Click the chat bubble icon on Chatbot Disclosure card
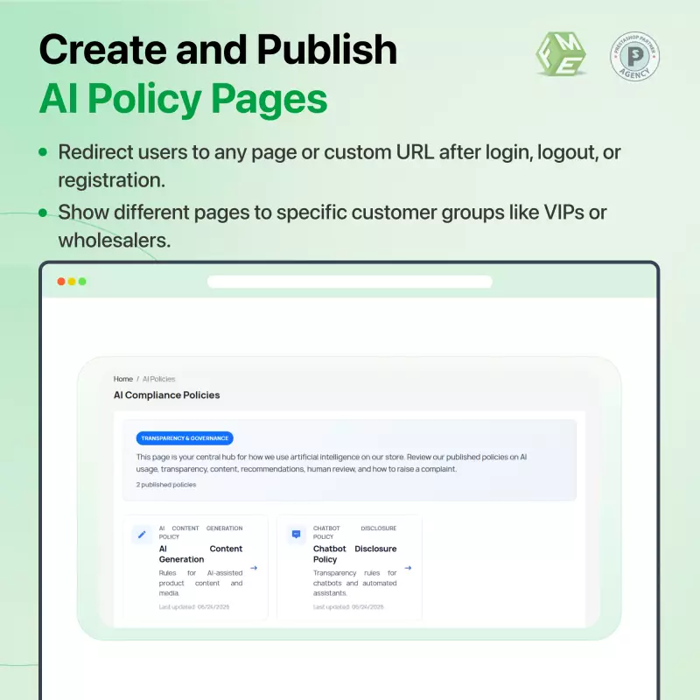The image size is (700, 700). point(296,535)
